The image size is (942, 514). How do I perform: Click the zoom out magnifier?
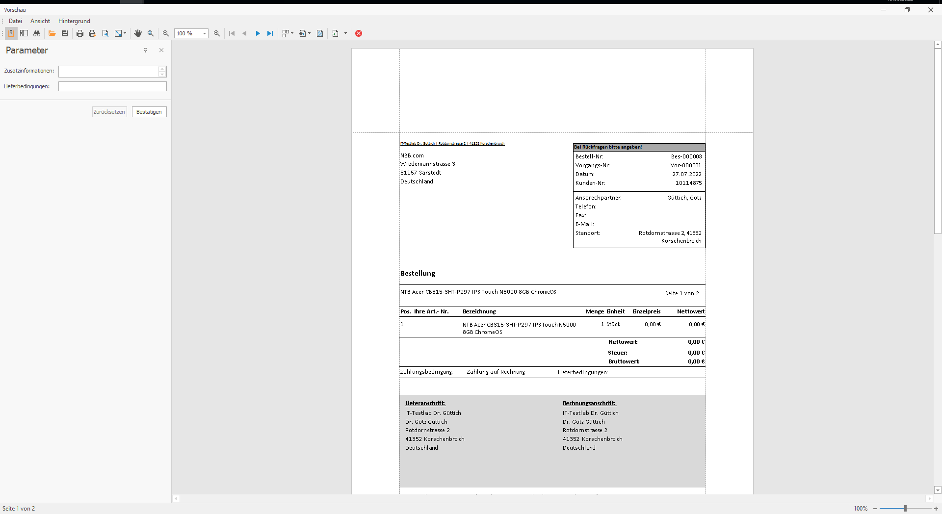166,33
